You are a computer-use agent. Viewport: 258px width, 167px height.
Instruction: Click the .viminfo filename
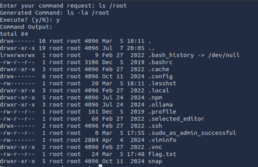pyautogui.click(x=162, y=140)
